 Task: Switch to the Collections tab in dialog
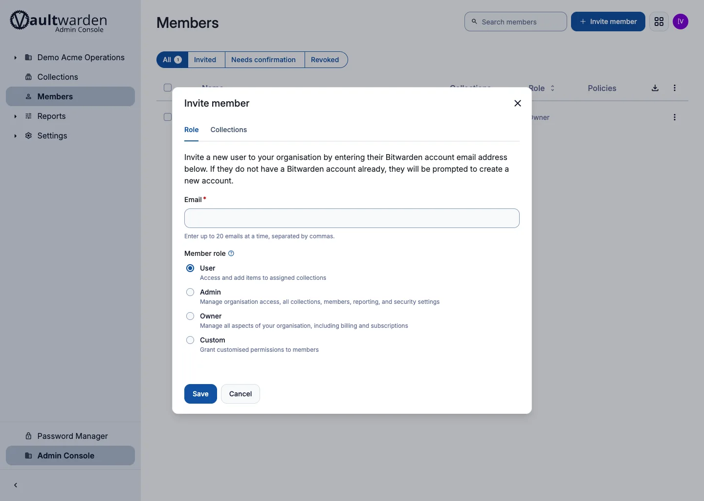pos(229,130)
